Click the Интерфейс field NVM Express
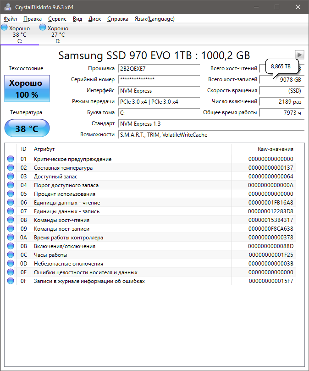Viewport: 309px width, 371px height. [159, 91]
